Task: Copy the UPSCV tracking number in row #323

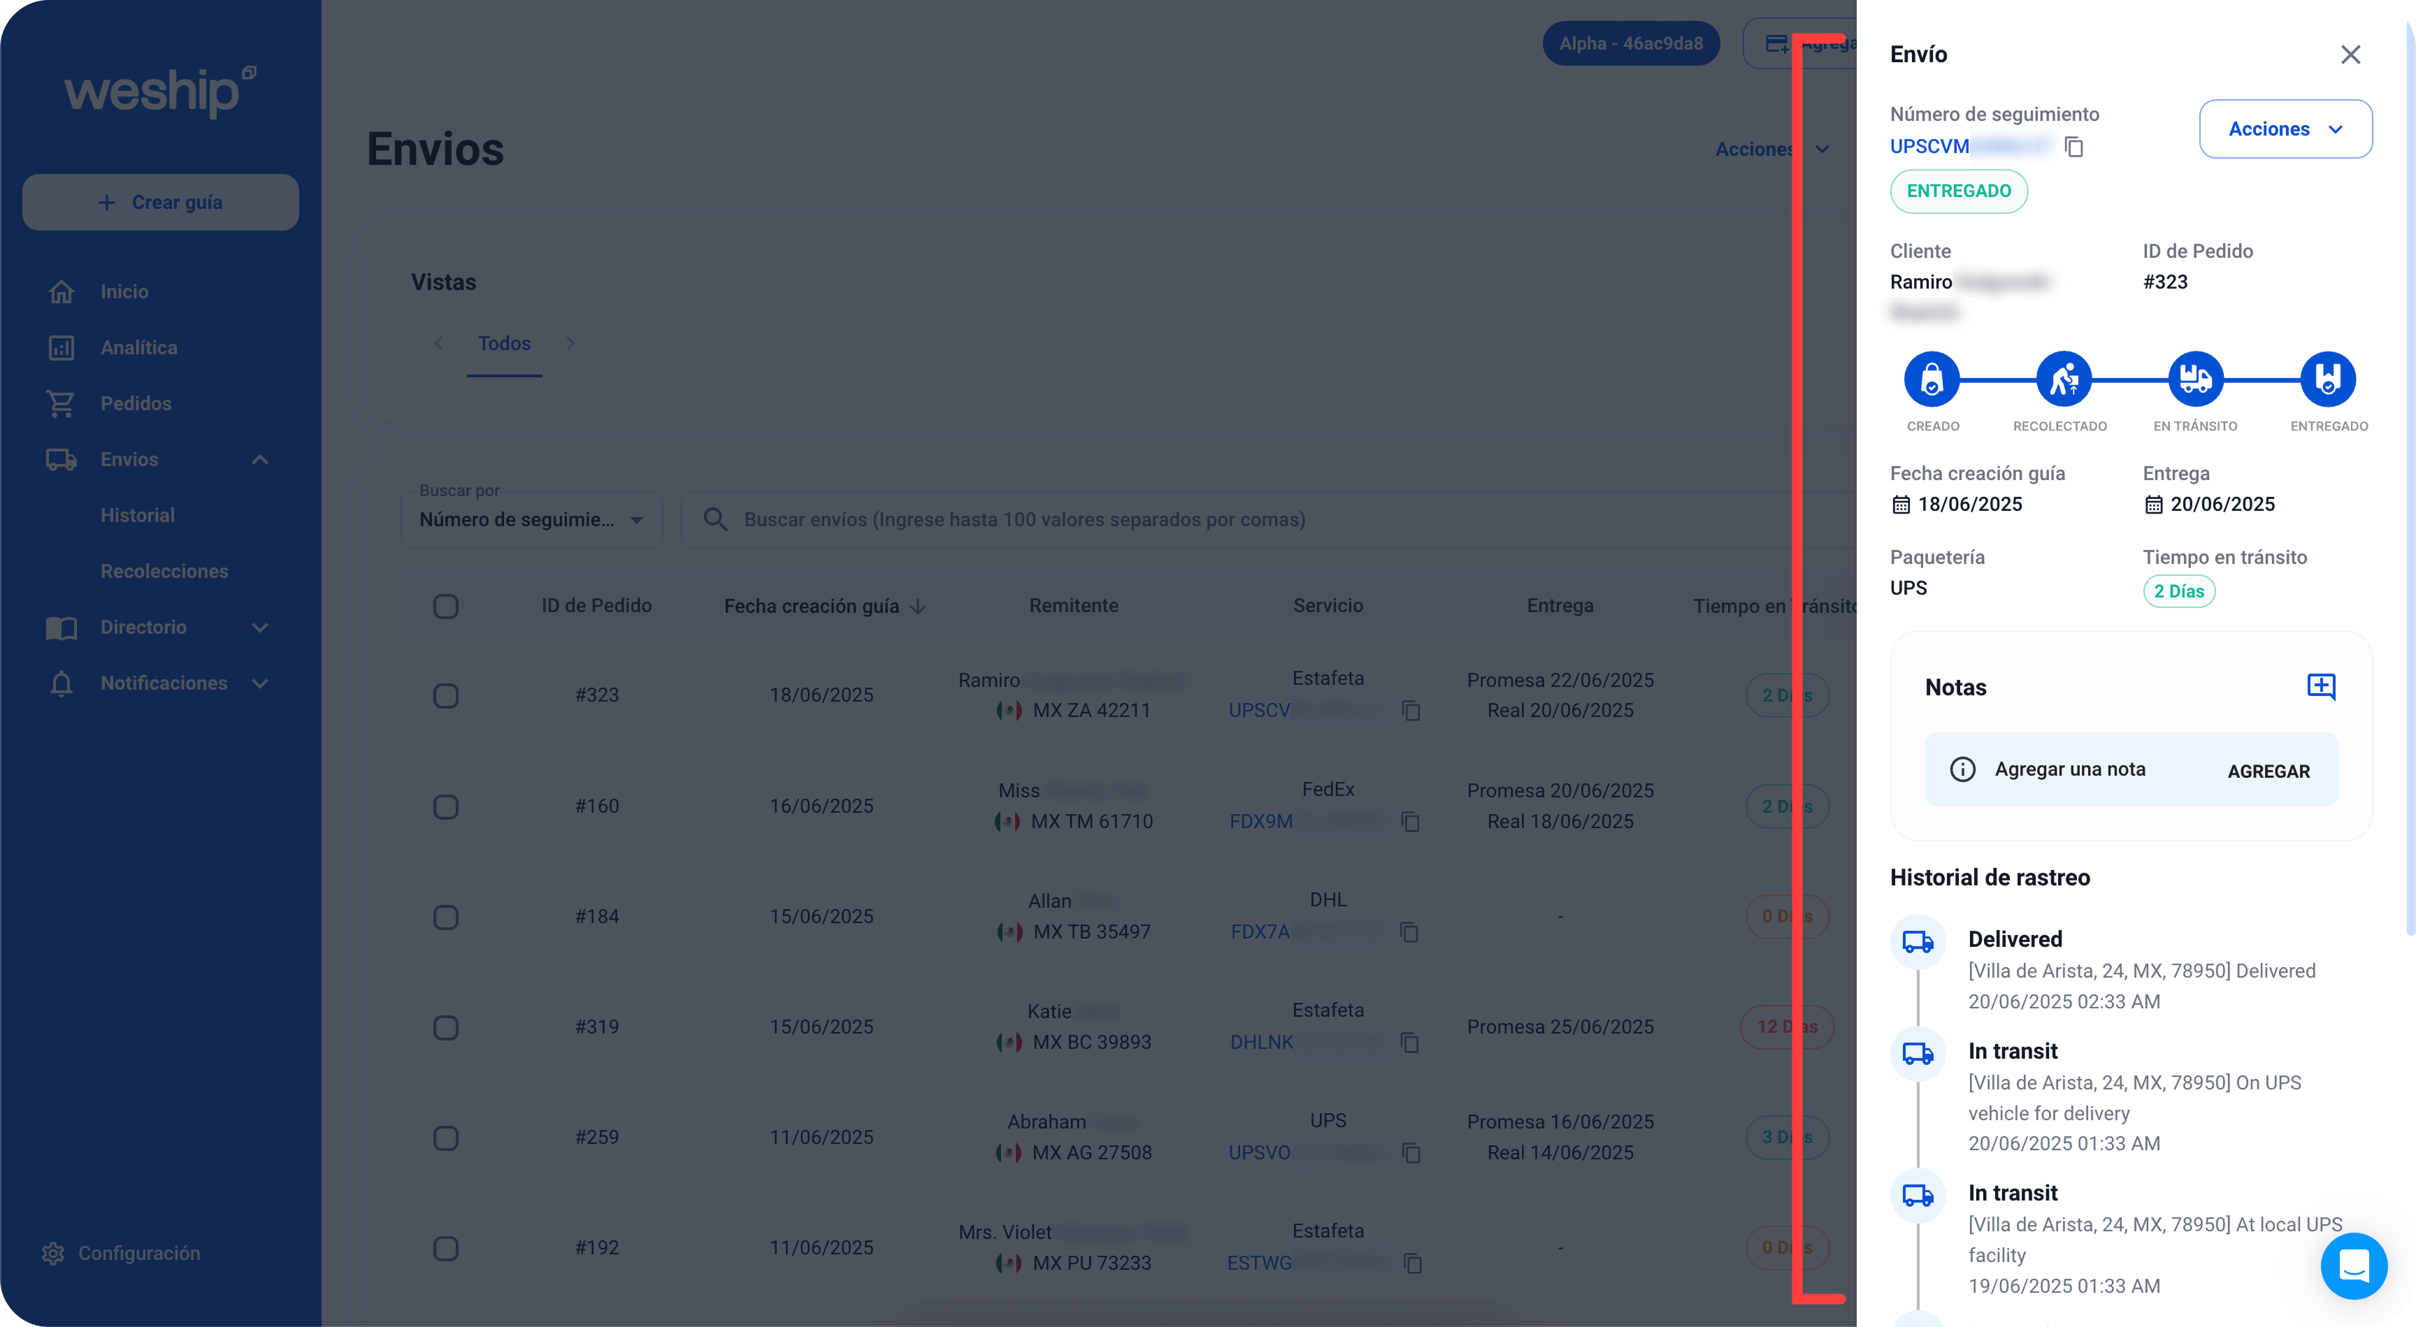Action: (x=1411, y=711)
